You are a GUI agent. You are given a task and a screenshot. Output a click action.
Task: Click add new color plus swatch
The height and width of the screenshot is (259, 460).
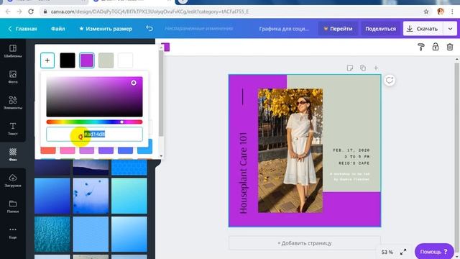tap(47, 60)
